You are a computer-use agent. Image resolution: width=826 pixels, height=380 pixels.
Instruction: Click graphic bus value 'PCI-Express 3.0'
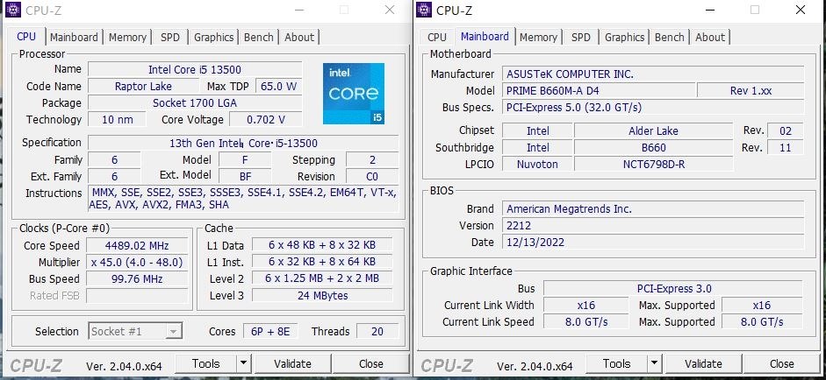click(x=674, y=289)
